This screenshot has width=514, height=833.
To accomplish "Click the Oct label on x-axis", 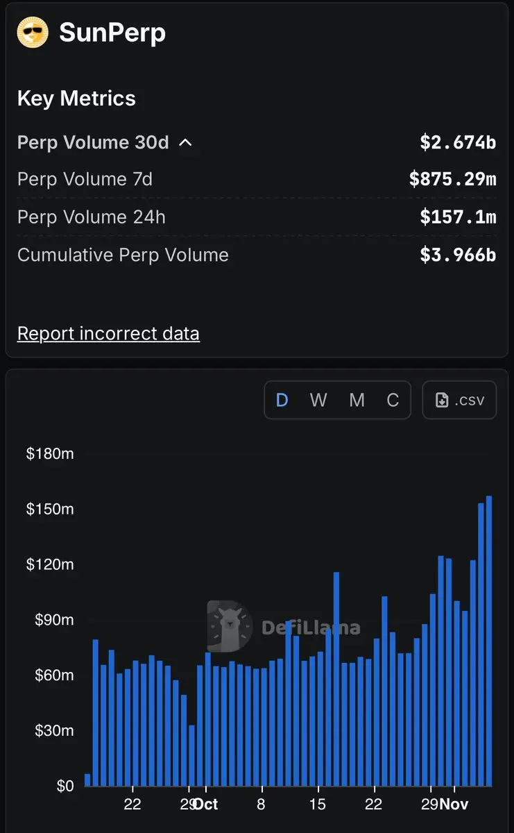I will pyautogui.click(x=206, y=804).
